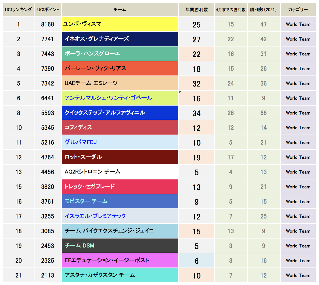Click the カテゴリー column header
Viewport: 319px width, 285px height.
click(298, 10)
